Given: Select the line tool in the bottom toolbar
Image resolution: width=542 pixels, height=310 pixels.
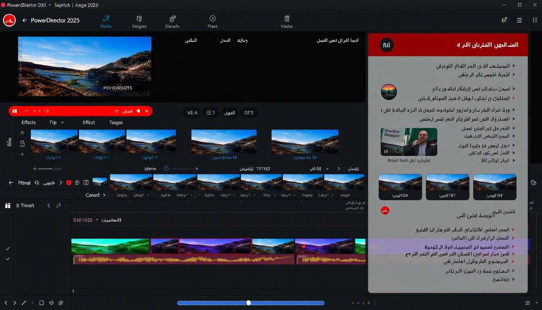Looking at the screenshot, I should tap(24, 303).
